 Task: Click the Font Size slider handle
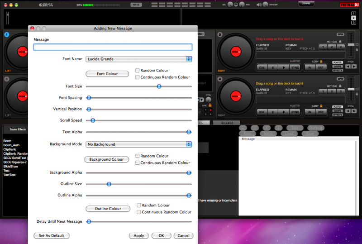[x=159, y=86]
